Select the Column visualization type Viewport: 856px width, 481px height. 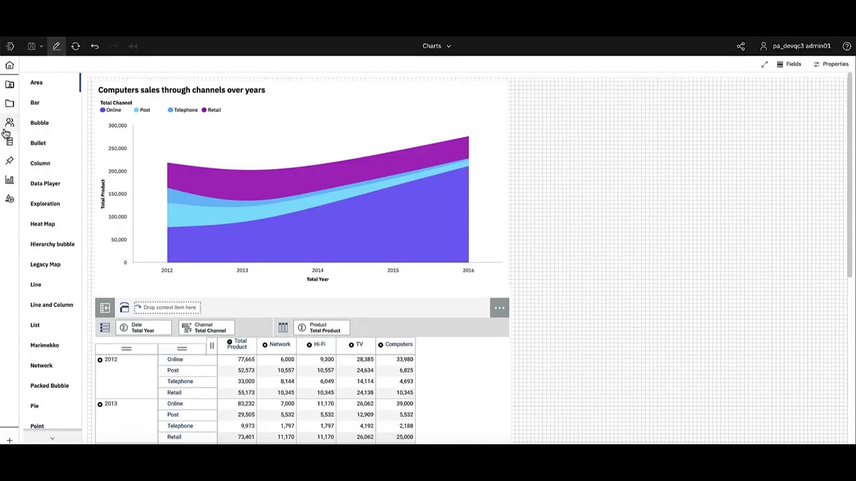coord(40,163)
